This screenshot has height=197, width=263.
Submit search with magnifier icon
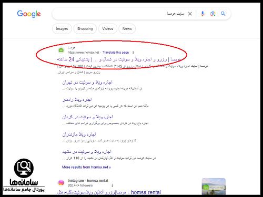(x=223, y=14)
